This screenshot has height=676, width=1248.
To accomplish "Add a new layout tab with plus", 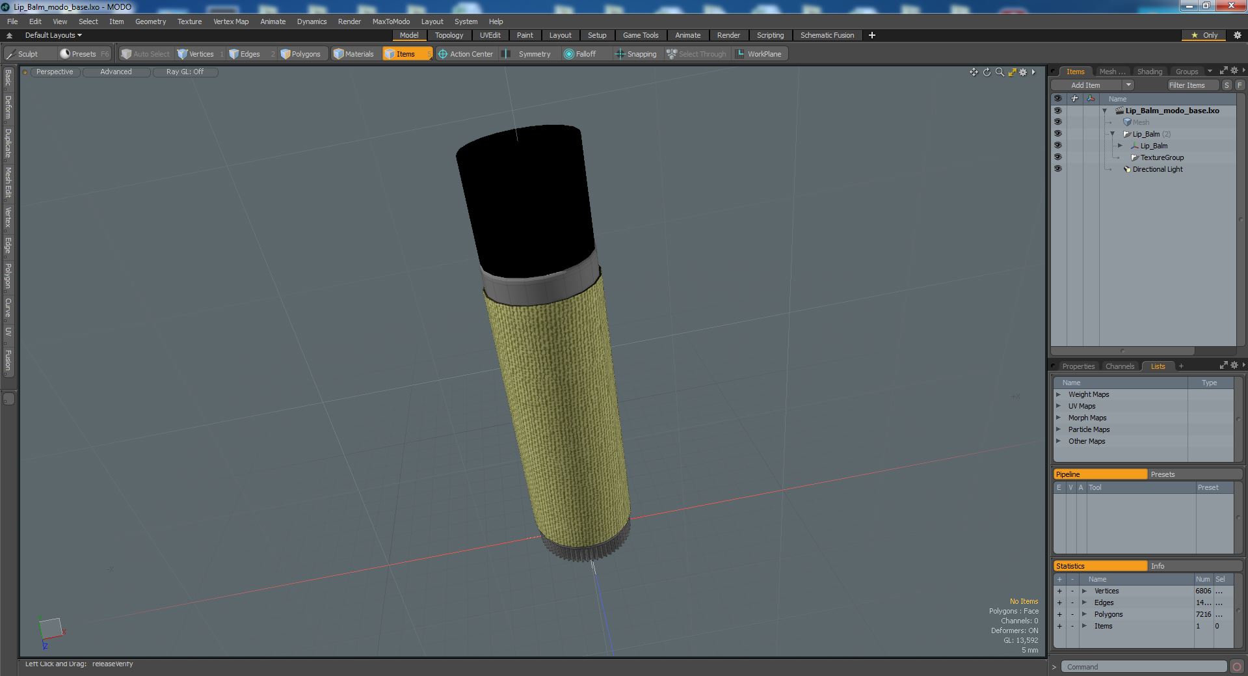I will [x=872, y=35].
